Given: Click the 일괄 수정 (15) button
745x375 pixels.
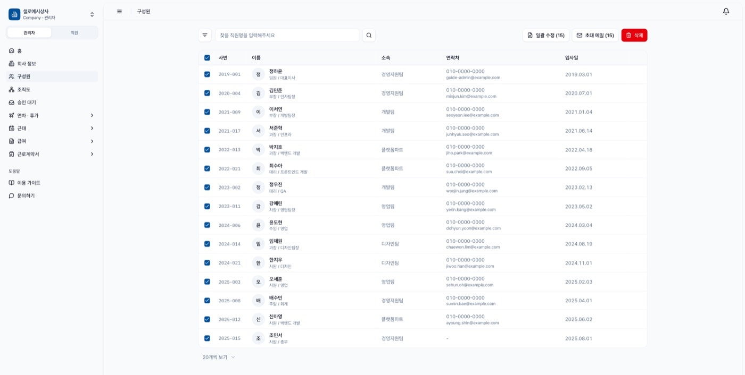Looking at the screenshot, I should pos(546,35).
